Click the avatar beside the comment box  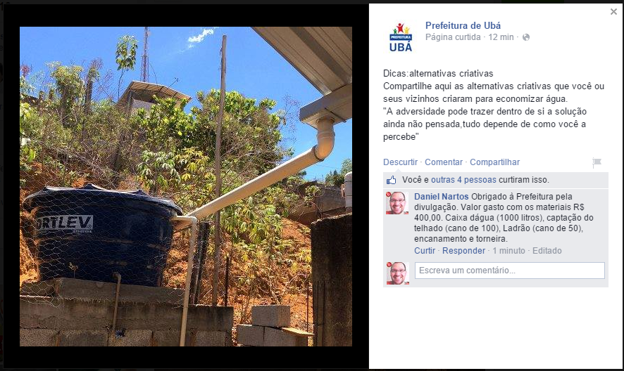[x=397, y=273]
